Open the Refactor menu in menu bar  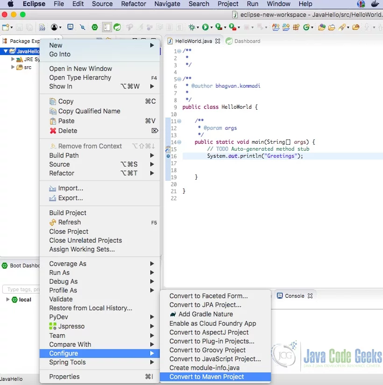tap(134, 4)
